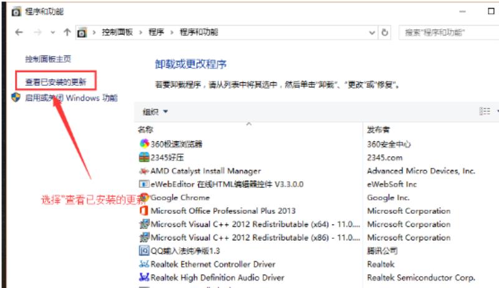This screenshot has height=288, width=499.
Task: Click publisher 2345.com
Action: point(385,158)
